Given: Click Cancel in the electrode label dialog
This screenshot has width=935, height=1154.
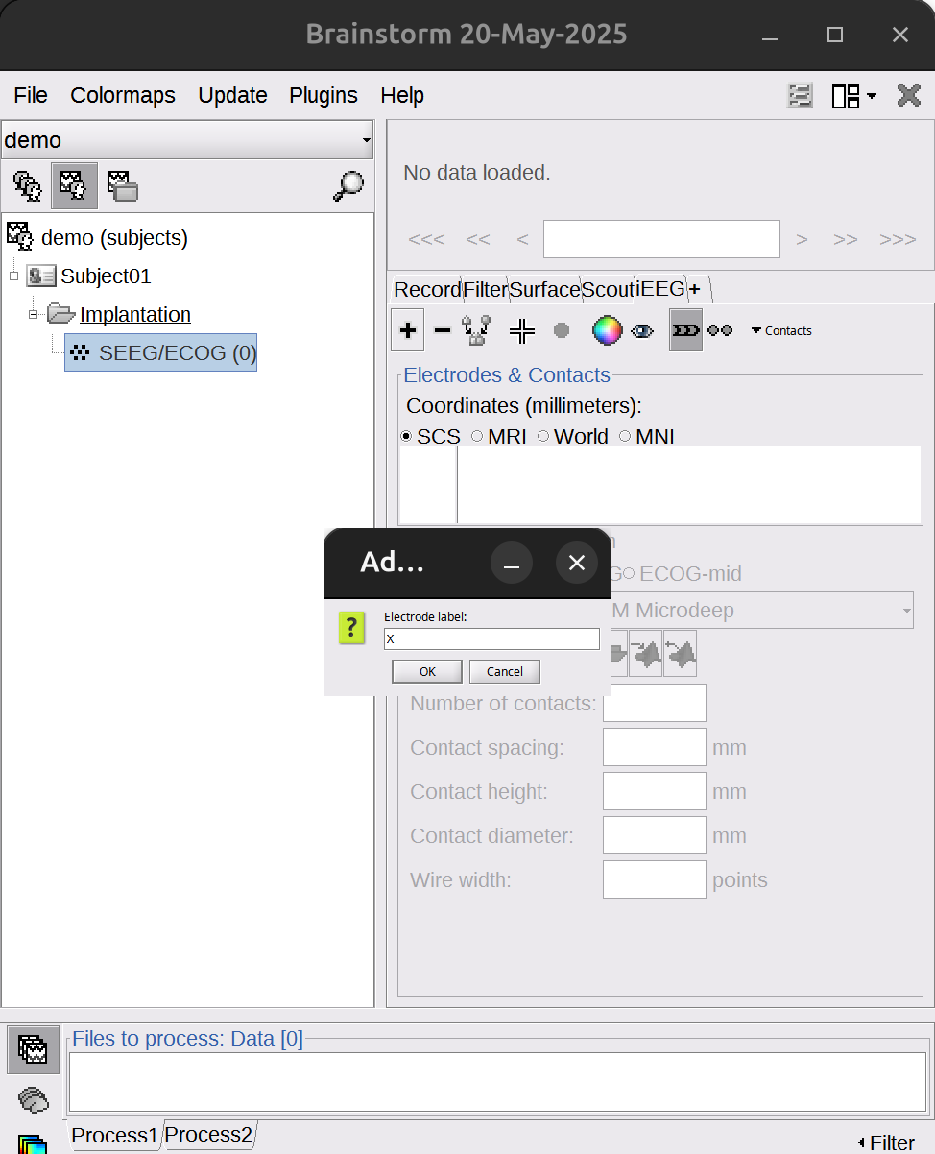Looking at the screenshot, I should point(505,671).
